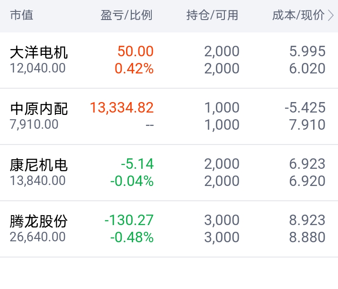Click the -5.14 loss value

coord(137,164)
